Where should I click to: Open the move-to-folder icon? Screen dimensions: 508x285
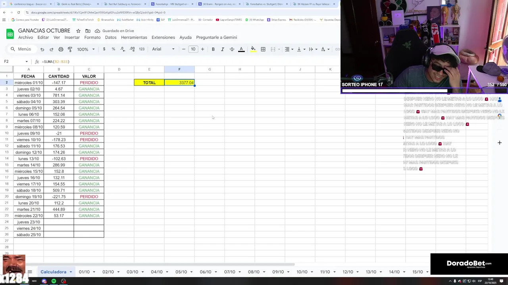(88, 31)
